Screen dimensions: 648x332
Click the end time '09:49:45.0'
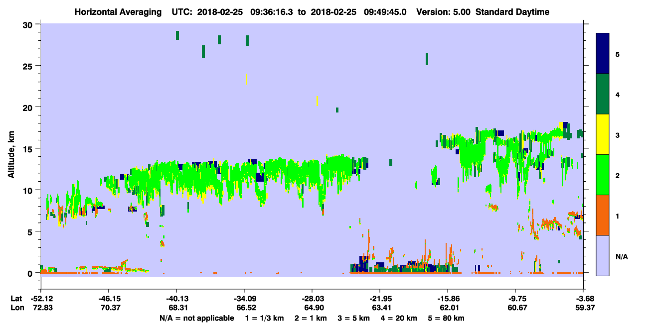coord(384,12)
